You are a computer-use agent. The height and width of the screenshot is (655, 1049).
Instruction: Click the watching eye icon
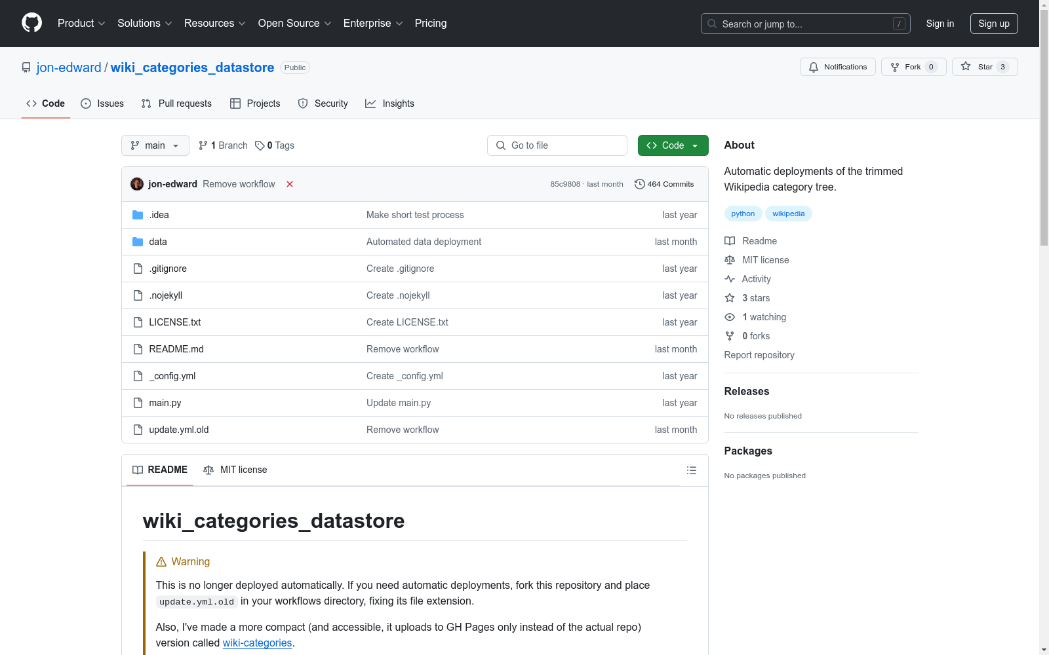point(730,317)
